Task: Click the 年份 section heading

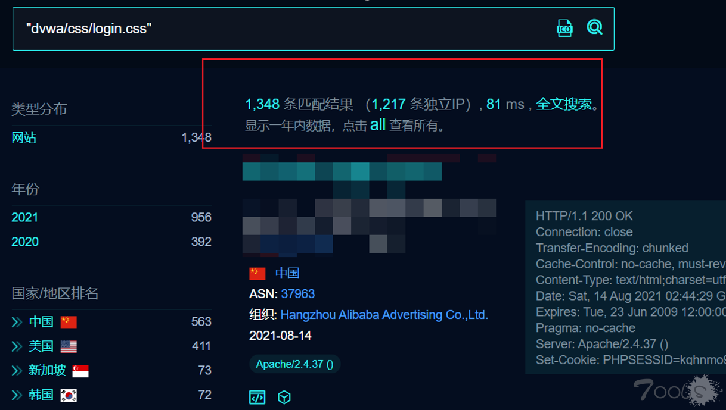Action: click(x=25, y=189)
